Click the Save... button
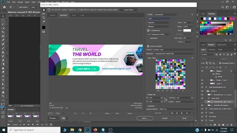The height and width of the screenshot is (133, 237). tap(145, 118)
